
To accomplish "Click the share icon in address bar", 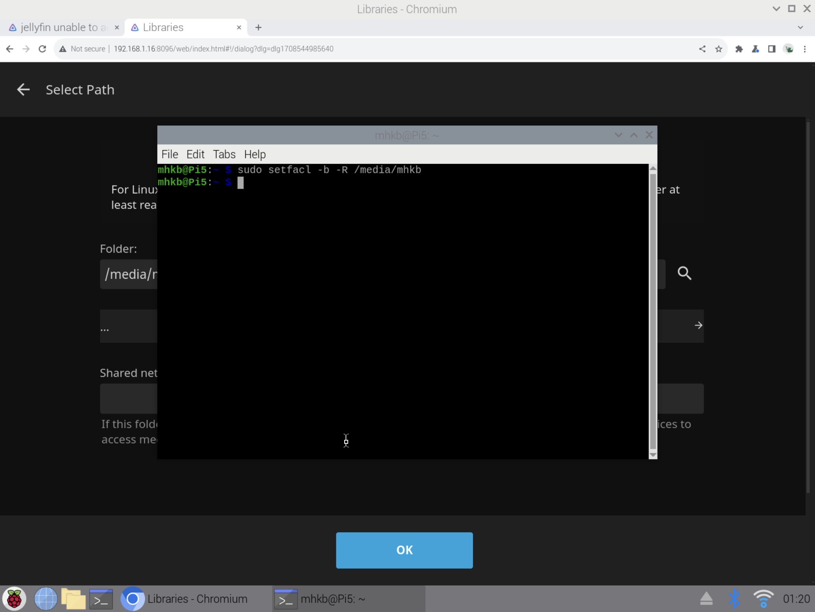I will tap(702, 49).
